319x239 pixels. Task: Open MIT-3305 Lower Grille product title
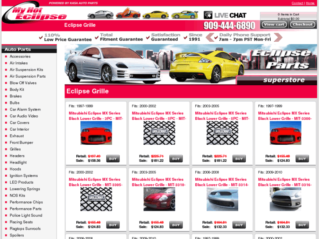(x=95, y=182)
